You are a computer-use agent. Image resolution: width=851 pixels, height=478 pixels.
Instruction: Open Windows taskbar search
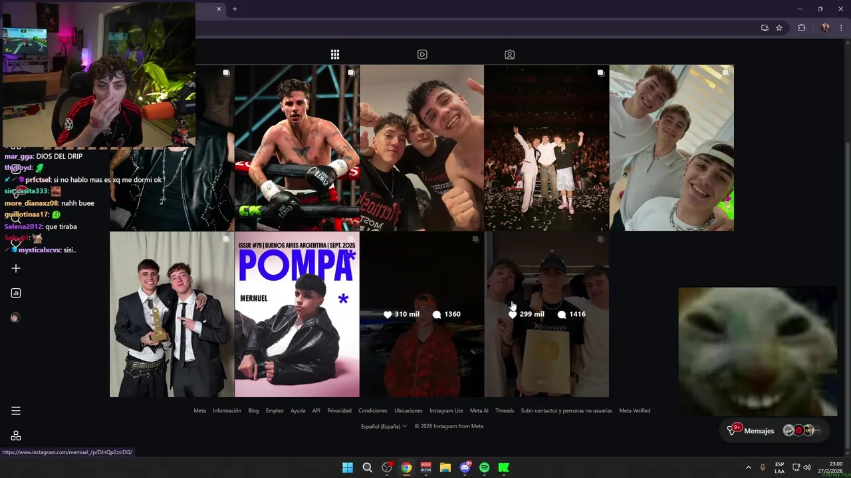(367, 467)
